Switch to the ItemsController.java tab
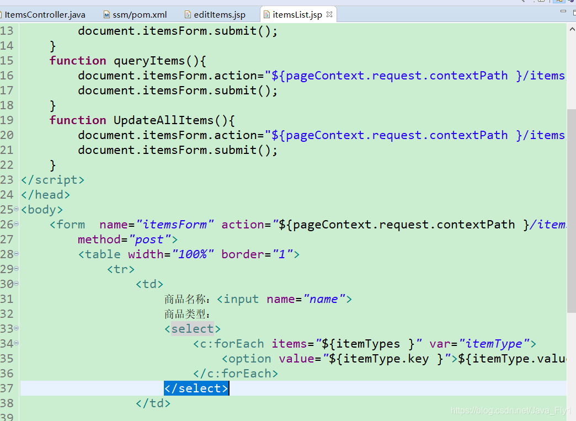 click(45, 15)
